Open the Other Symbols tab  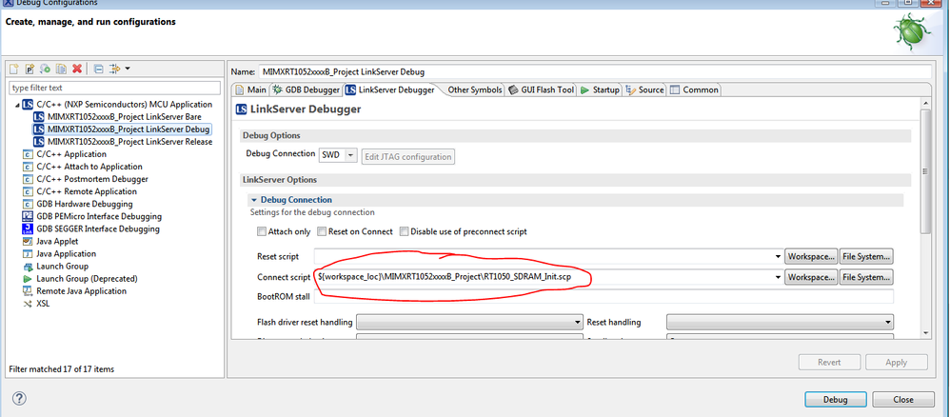[474, 89]
